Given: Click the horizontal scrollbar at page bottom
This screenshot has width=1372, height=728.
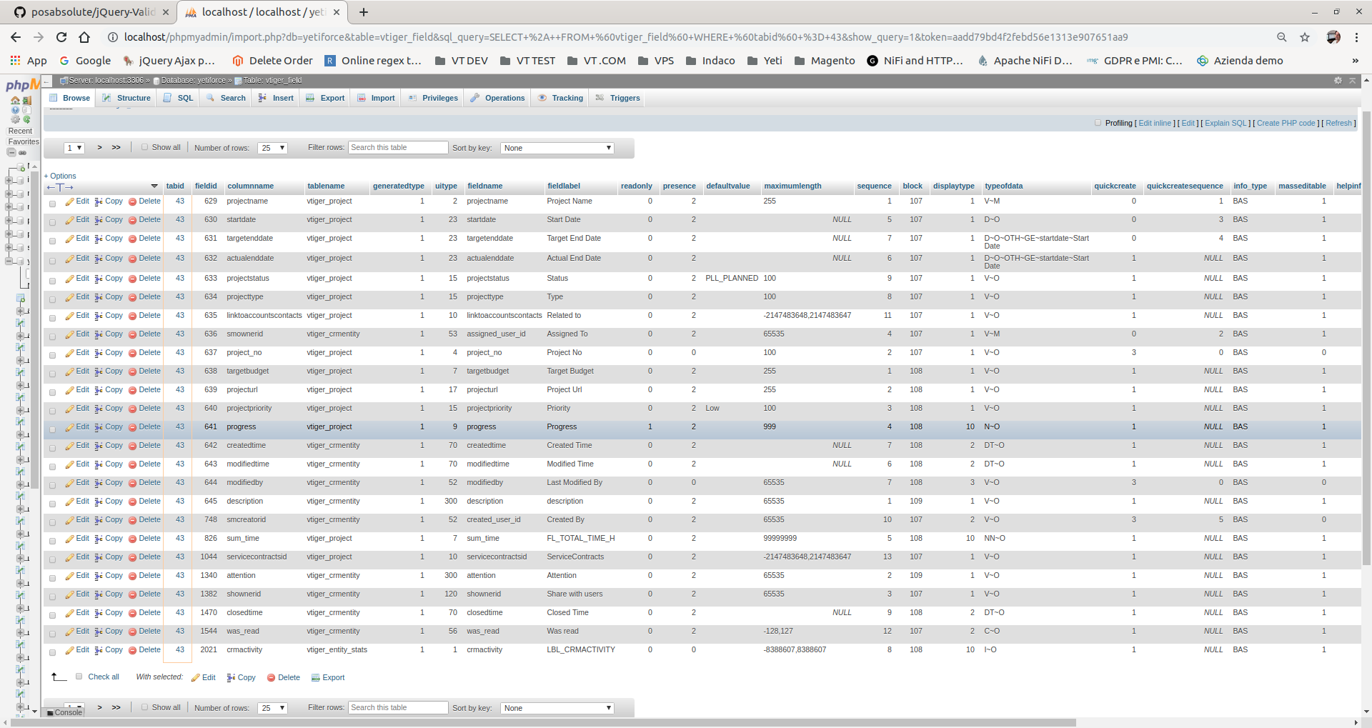Looking at the screenshot, I should click(x=543, y=722).
